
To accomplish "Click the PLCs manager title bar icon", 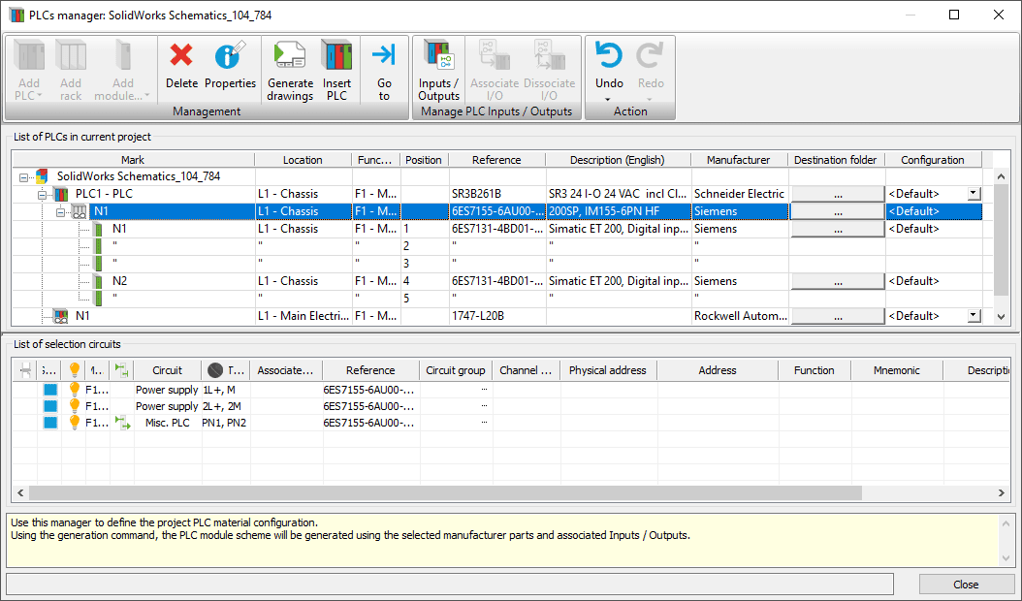I will point(16,15).
